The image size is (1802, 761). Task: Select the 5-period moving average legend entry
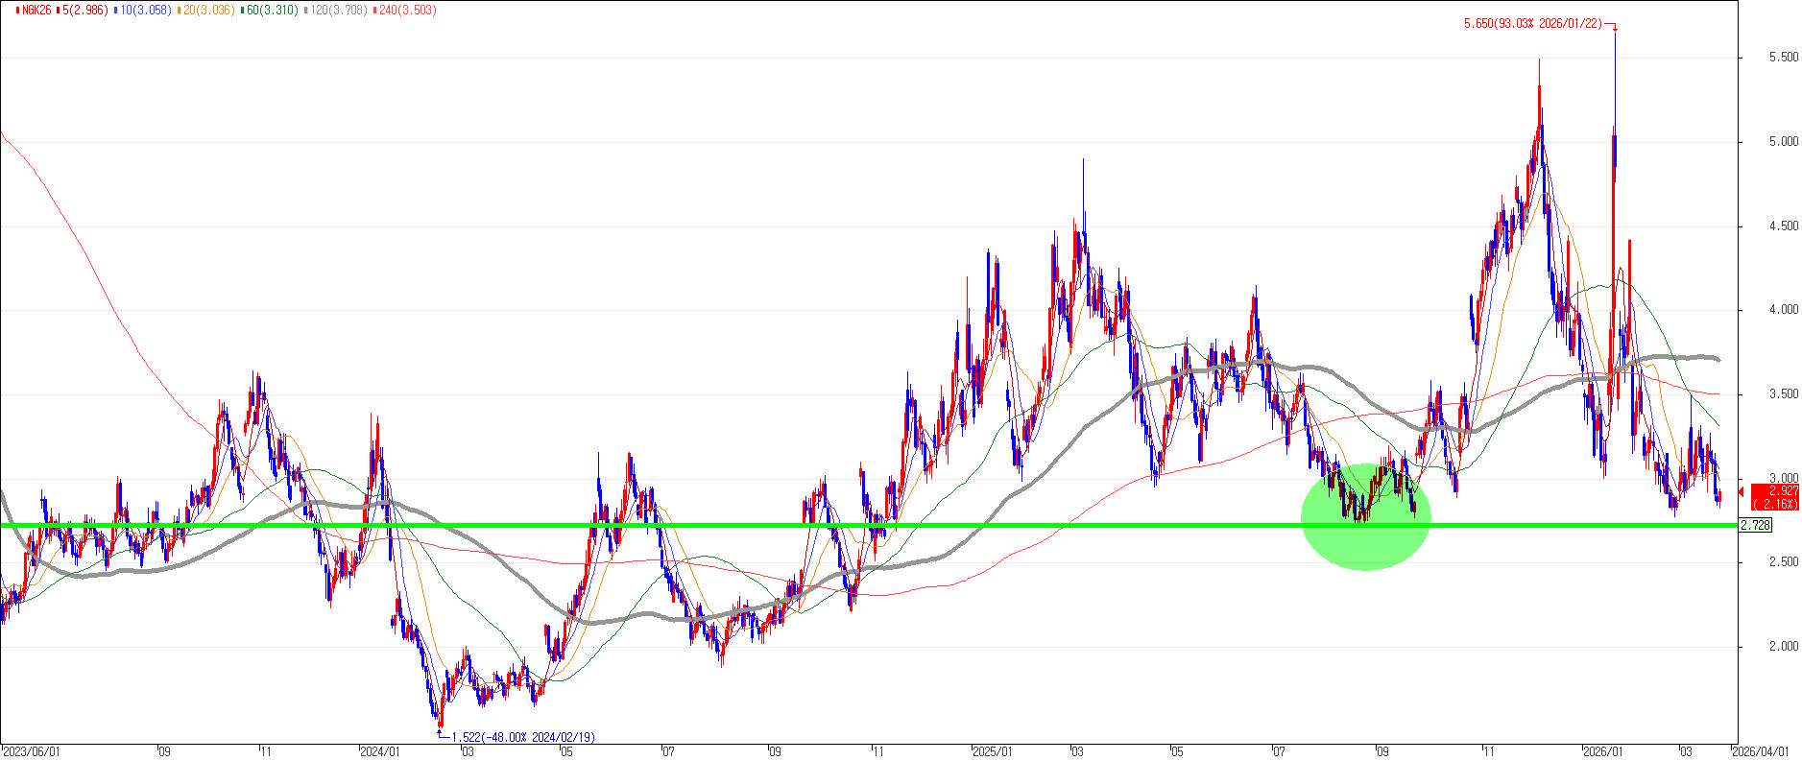pos(84,11)
